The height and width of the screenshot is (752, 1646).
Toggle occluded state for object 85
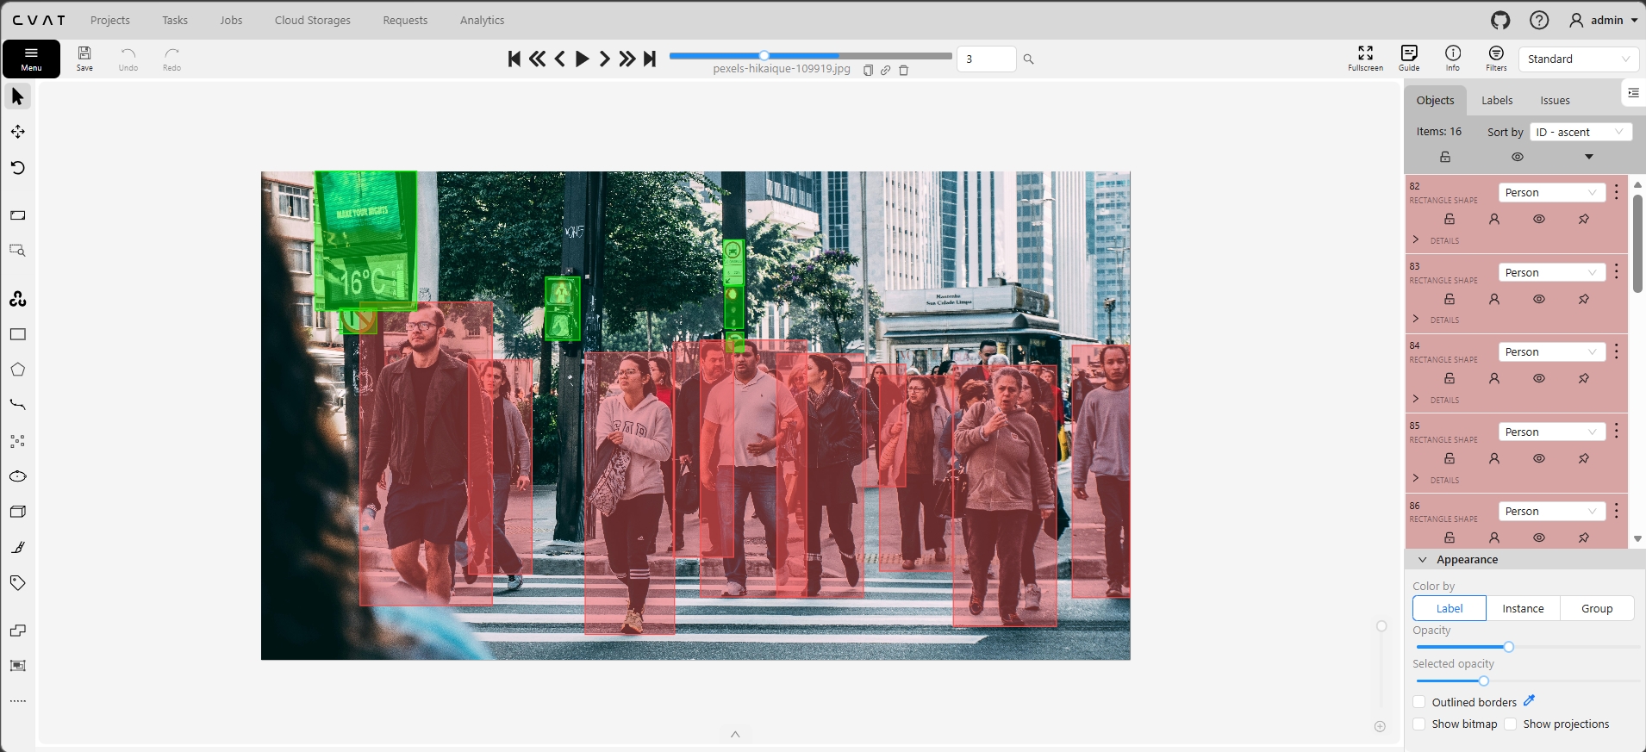coord(1494,458)
